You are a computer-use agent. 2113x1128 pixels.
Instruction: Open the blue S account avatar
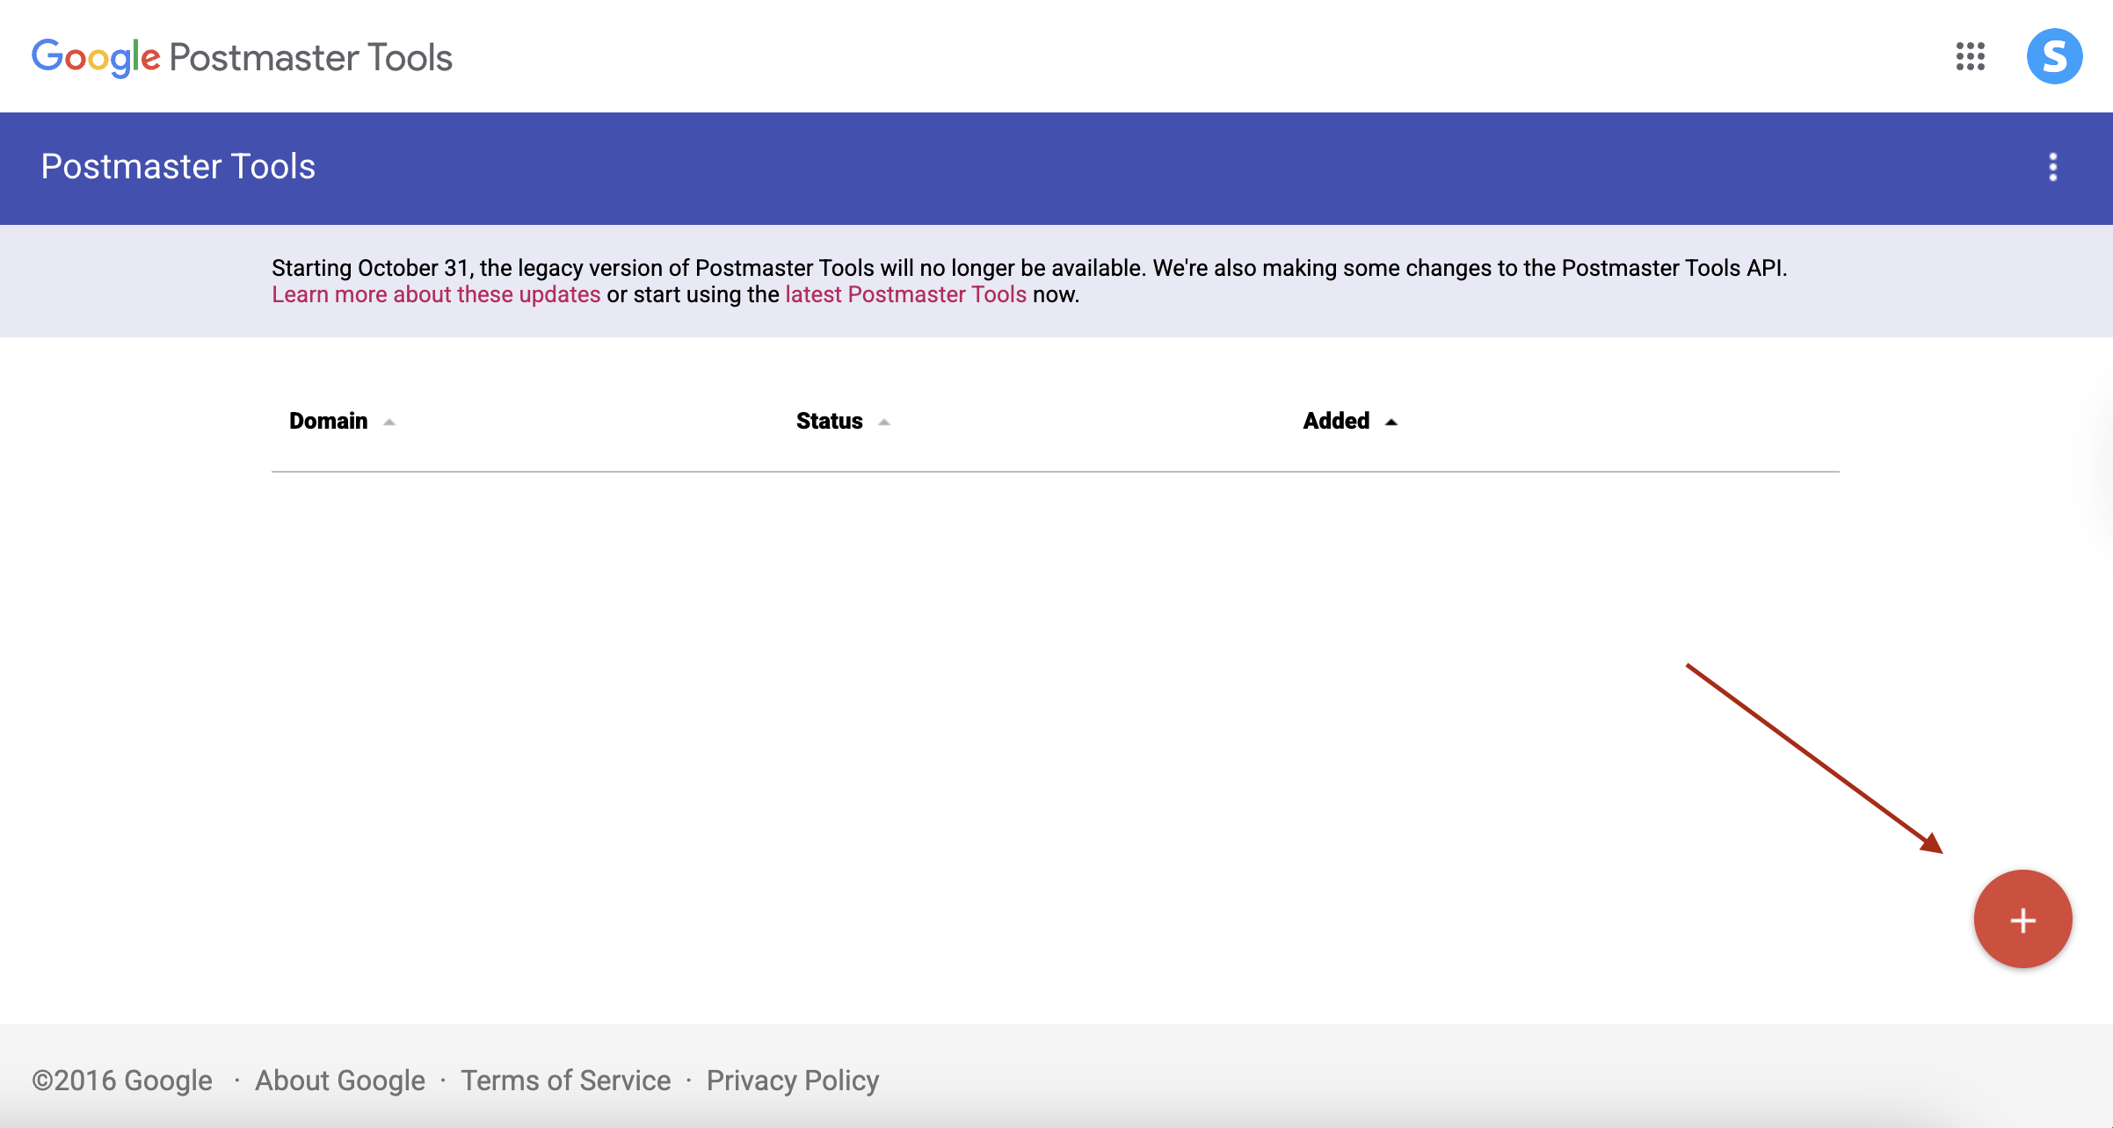point(2053,56)
